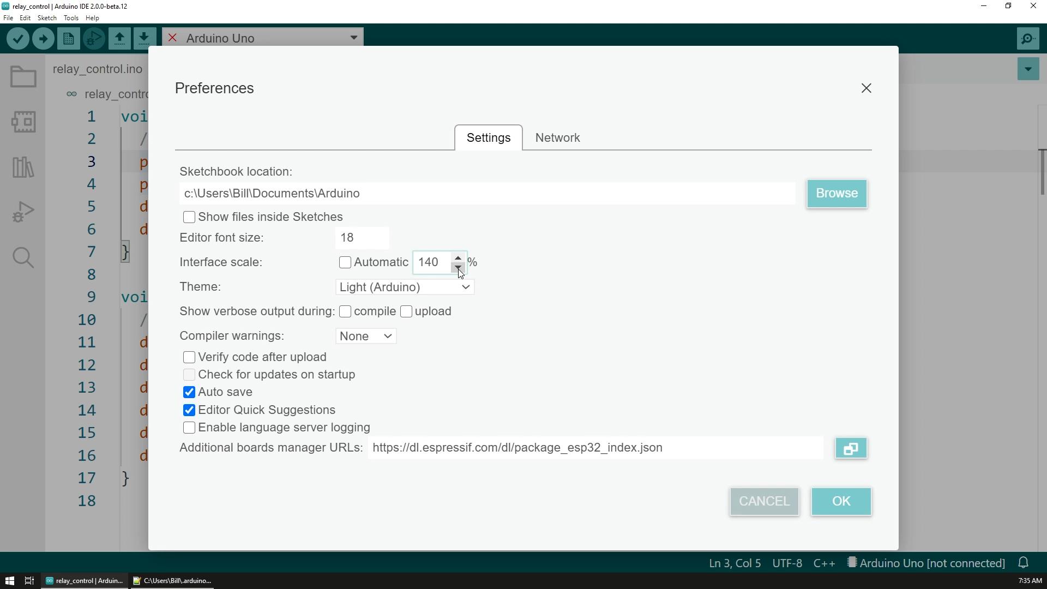1047x589 pixels.
Task: Open the File menu
Action: pyautogui.click(x=8, y=18)
